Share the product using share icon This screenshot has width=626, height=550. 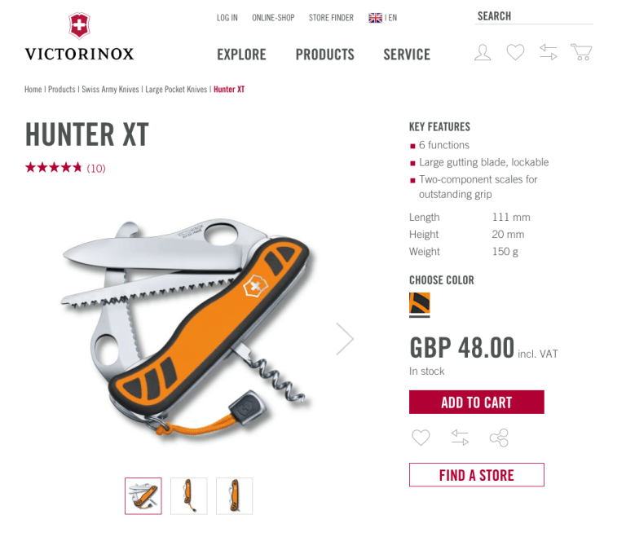(x=499, y=438)
